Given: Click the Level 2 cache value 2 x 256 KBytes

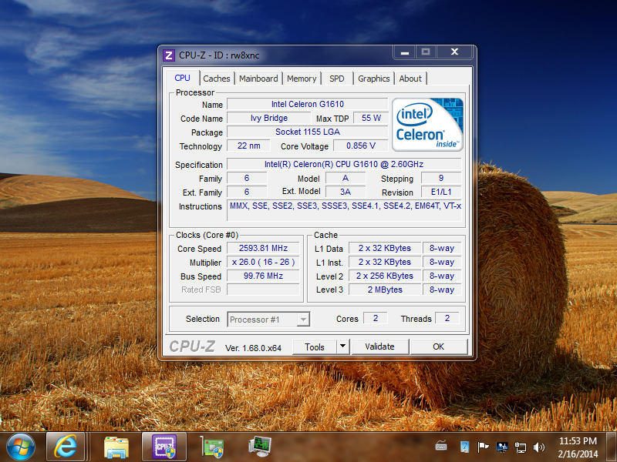Looking at the screenshot, I should coord(385,276).
